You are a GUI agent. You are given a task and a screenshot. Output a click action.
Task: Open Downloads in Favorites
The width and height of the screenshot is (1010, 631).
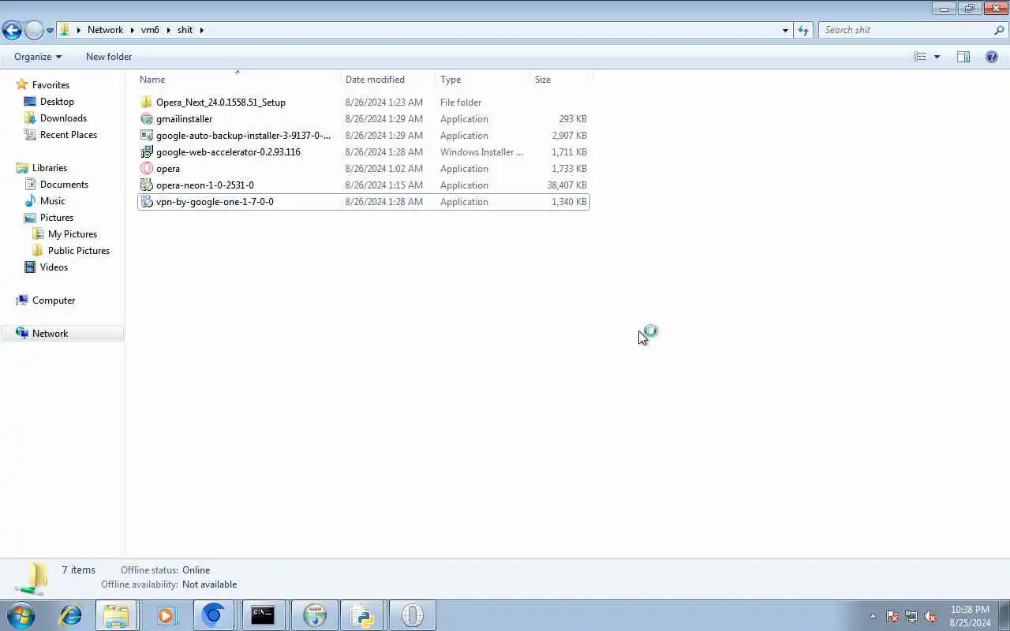pyautogui.click(x=63, y=118)
